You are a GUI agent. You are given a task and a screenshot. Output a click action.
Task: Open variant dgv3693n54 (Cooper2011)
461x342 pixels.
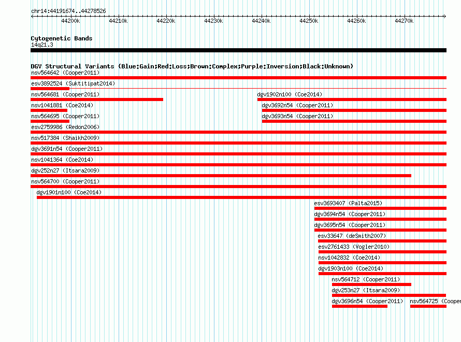point(297,116)
